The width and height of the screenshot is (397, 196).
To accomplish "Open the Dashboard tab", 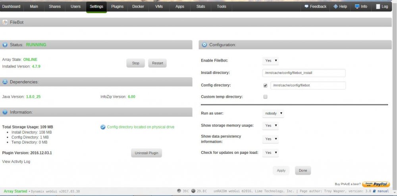I will [x=12, y=7].
